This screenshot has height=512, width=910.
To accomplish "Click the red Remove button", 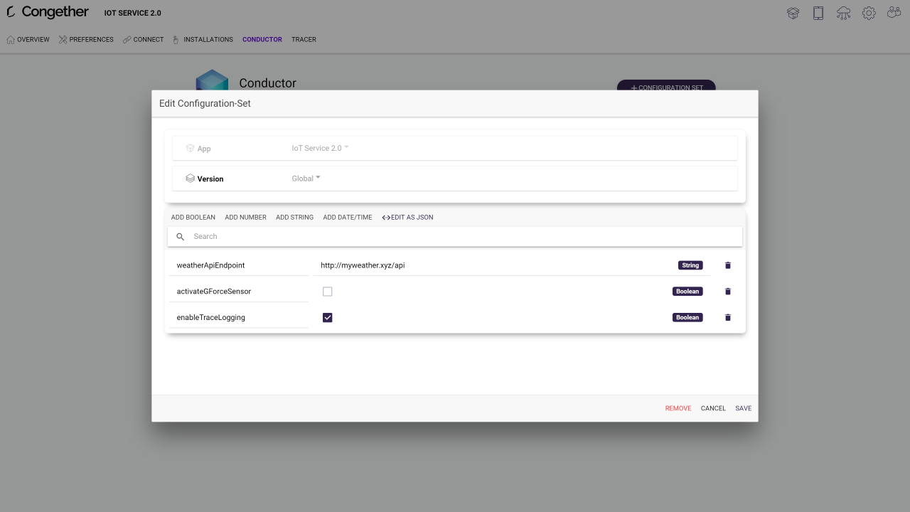I will point(678,409).
